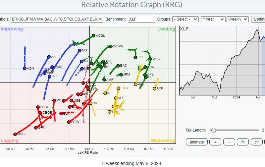Click the BLK data point
This screenshot has width=265, height=167.
point(61,113)
